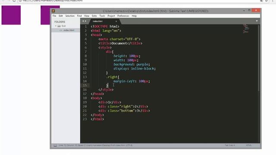The image size is (276, 155).
Task: Go to previous tab with left arrow
Action: (83, 21)
